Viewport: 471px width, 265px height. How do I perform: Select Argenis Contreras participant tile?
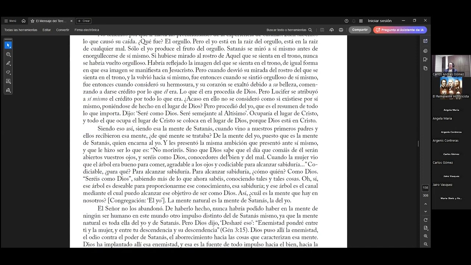(x=451, y=132)
